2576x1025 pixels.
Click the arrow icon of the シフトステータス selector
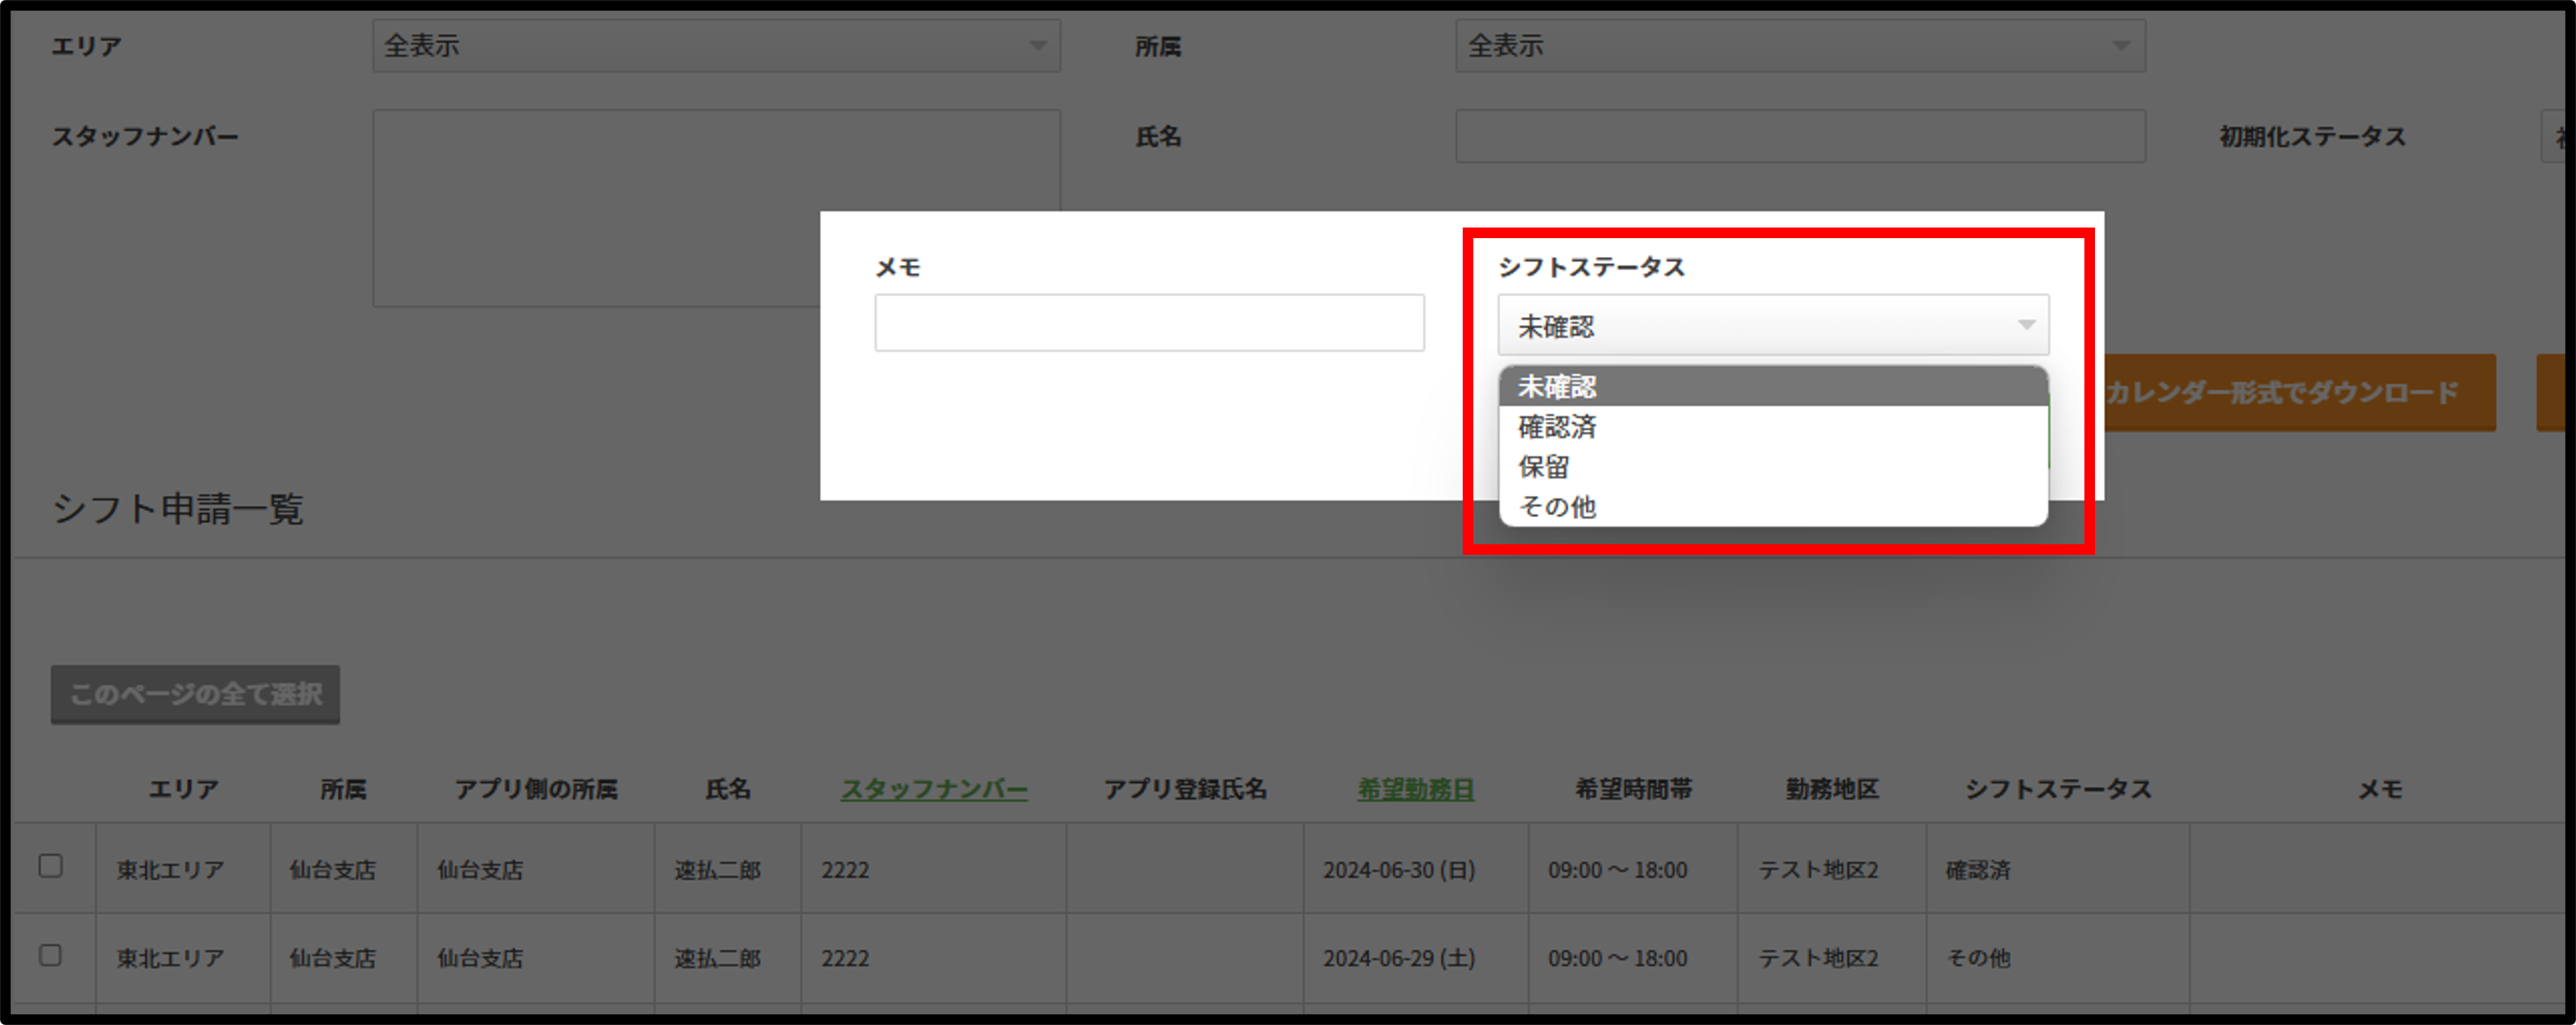[x=2026, y=324]
